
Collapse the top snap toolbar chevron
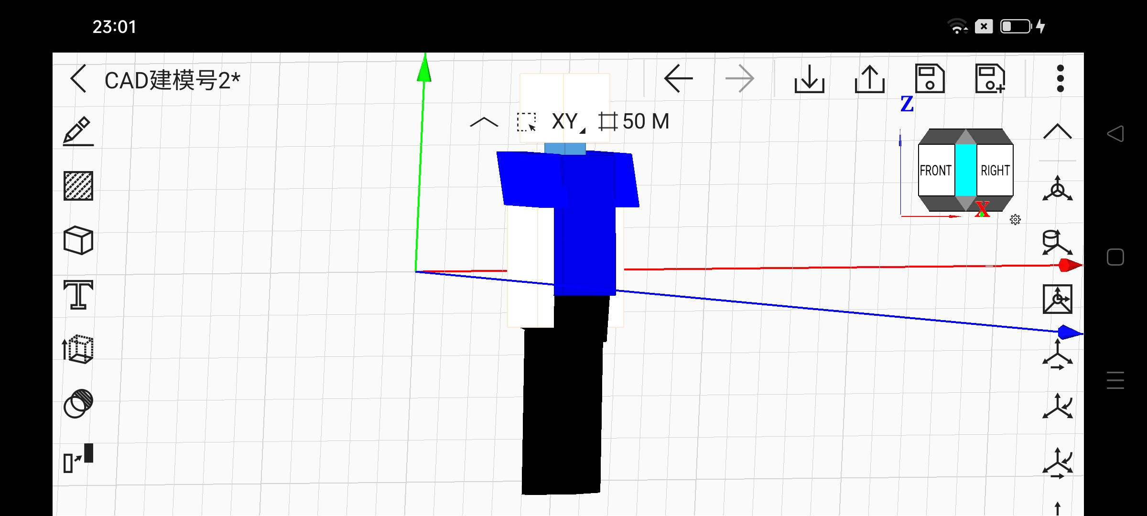pos(484,122)
